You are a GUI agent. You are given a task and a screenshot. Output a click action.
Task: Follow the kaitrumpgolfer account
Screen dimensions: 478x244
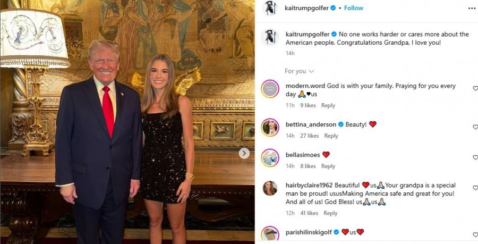[353, 8]
